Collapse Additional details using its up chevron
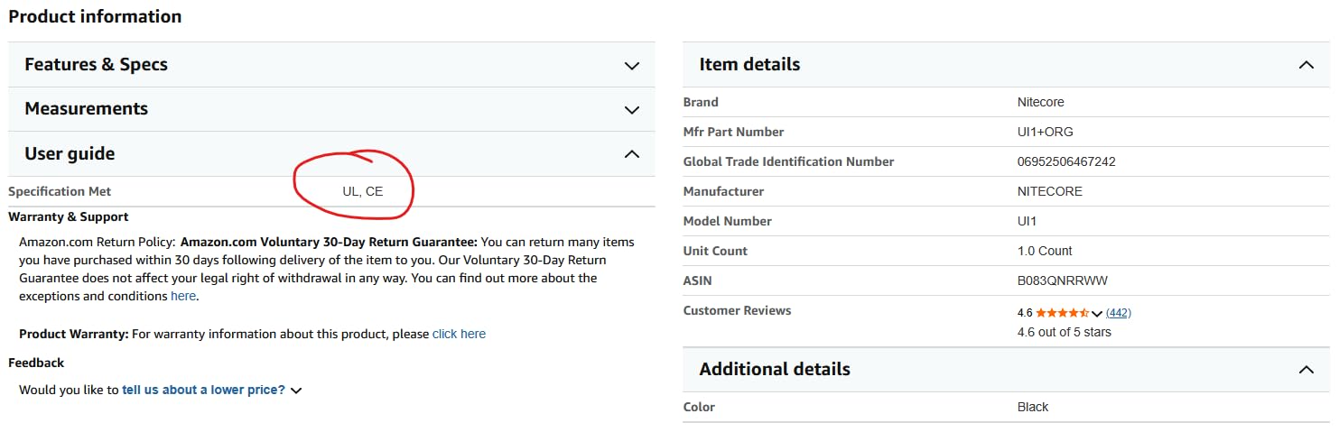1339x432 pixels. [x=1306, y=370]
